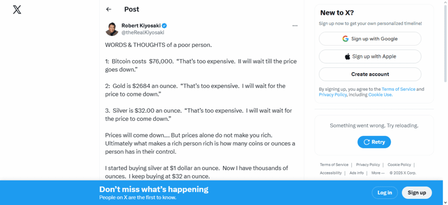Screen dimensions: 448x205
Task: Sign up with Apple button
Action: (370, 57)
